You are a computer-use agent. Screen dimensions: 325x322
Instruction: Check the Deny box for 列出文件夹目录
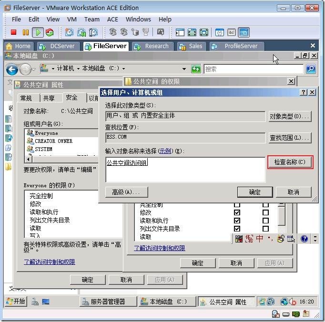(x=265, y=229)
